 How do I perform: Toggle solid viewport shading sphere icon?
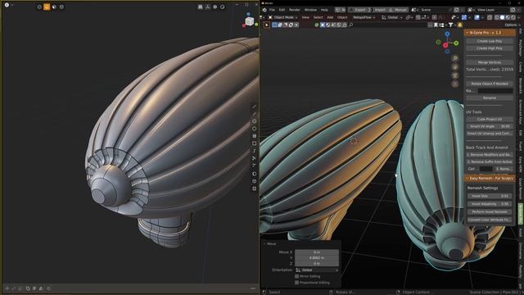[x=502, y=17]
